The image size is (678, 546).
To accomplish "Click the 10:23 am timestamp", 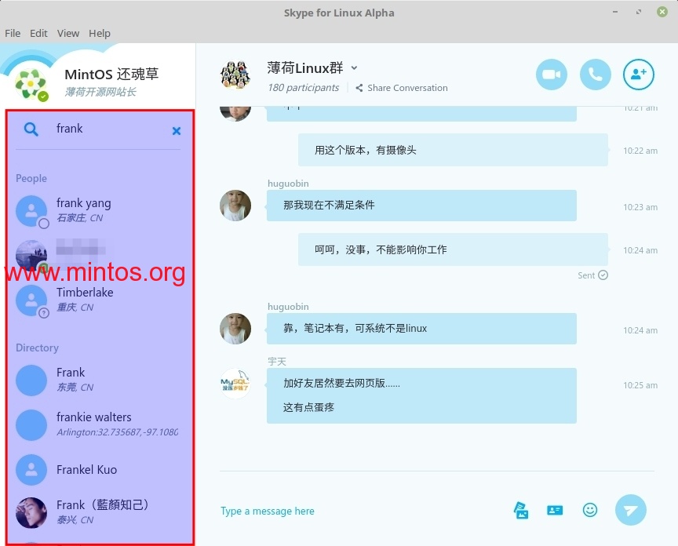I will pyautogui.click(x=640, y=207).
